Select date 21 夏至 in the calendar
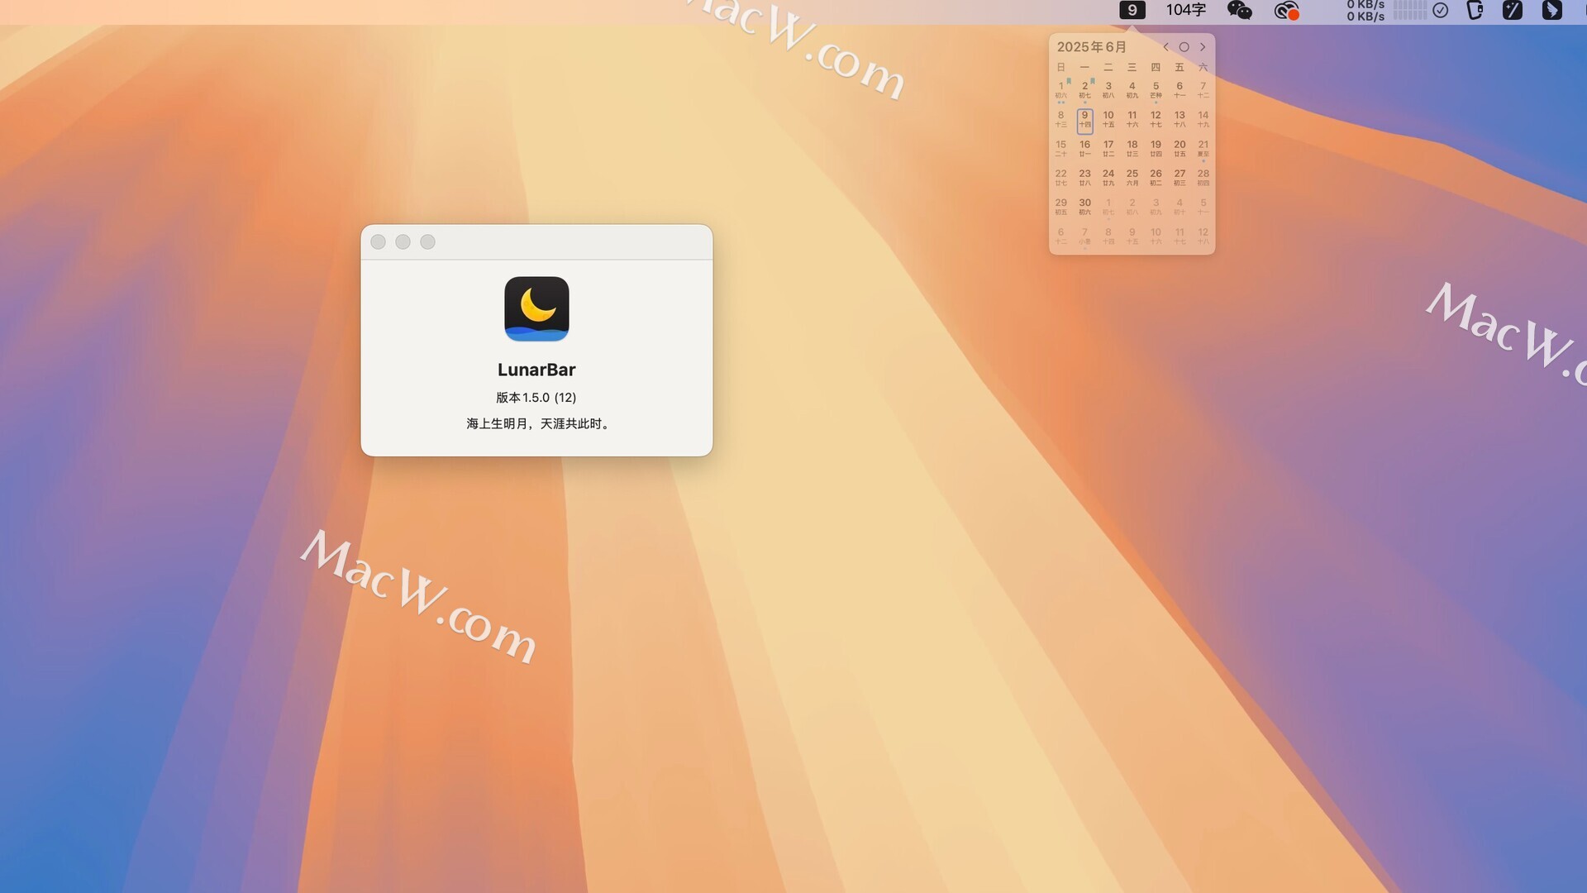The width and height of the screenshot is (1587, 893). point(1203,149)
